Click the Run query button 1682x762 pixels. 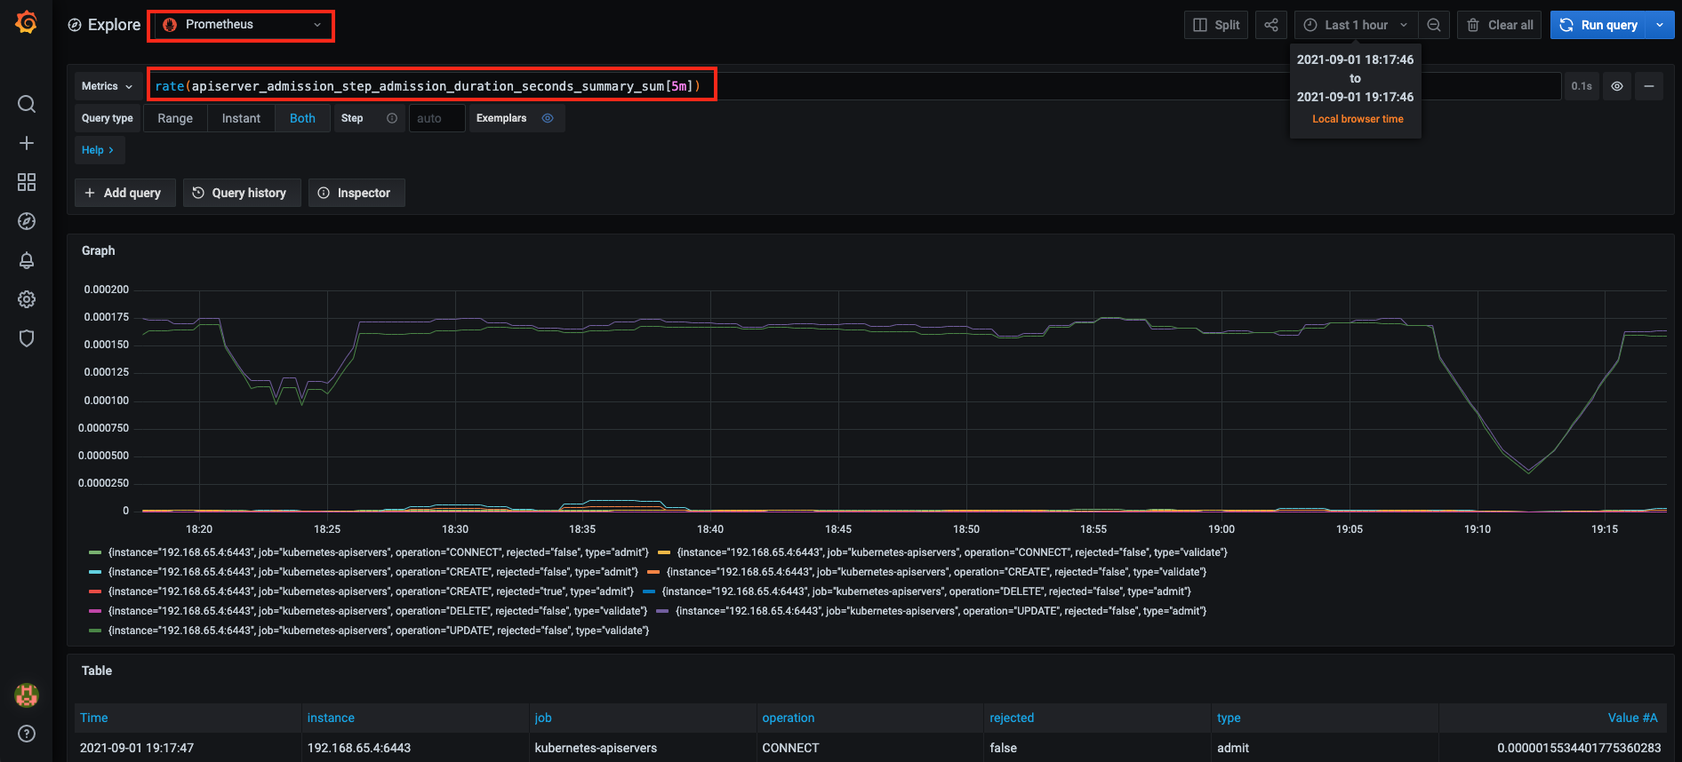(1598, 25)
